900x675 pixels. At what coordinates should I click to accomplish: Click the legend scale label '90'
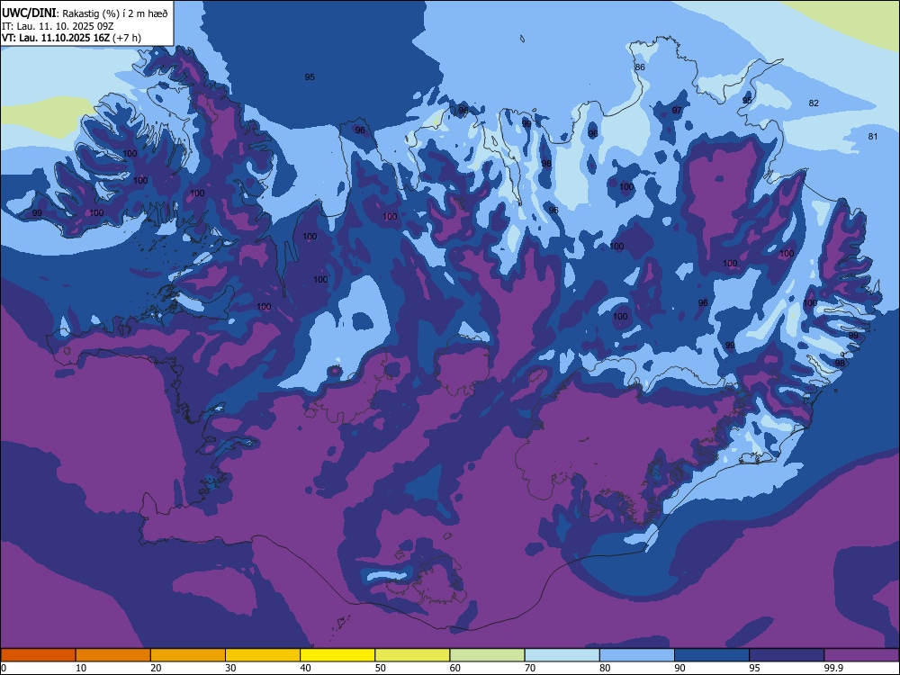pyautogui.click(x=679, y=668)
